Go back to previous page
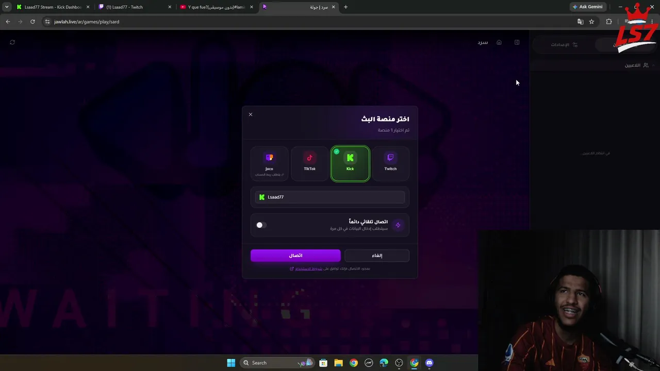Image resolution: width=660 pixels, height=371 pixels. (8, 22)
